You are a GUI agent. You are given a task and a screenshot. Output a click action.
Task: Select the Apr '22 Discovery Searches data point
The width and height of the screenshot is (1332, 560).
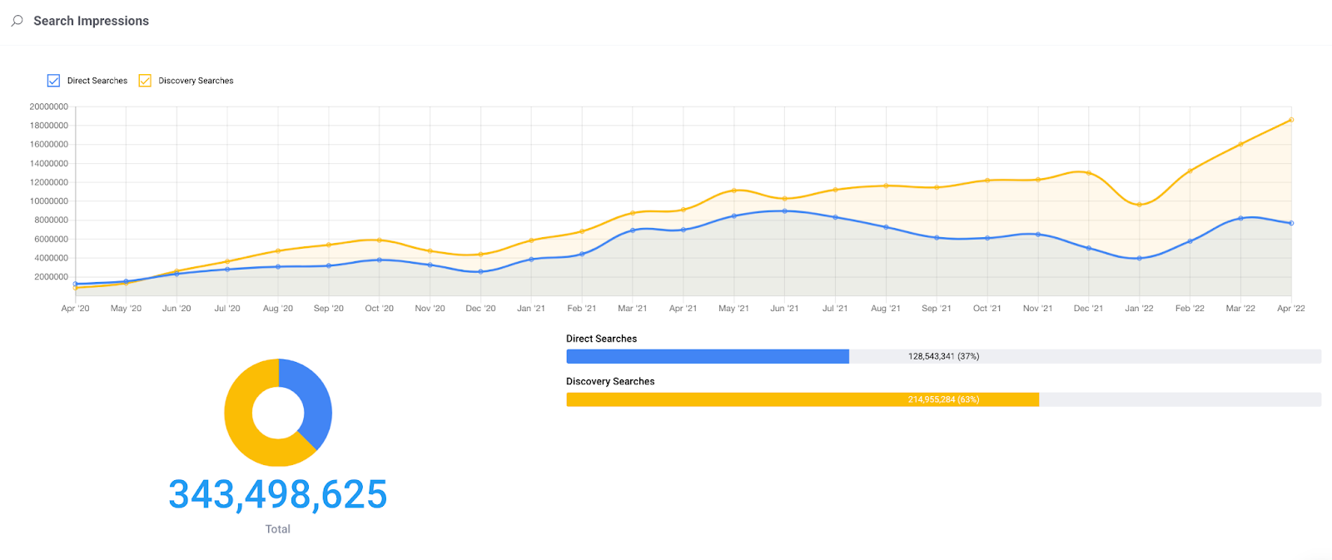click(1291, 120)
